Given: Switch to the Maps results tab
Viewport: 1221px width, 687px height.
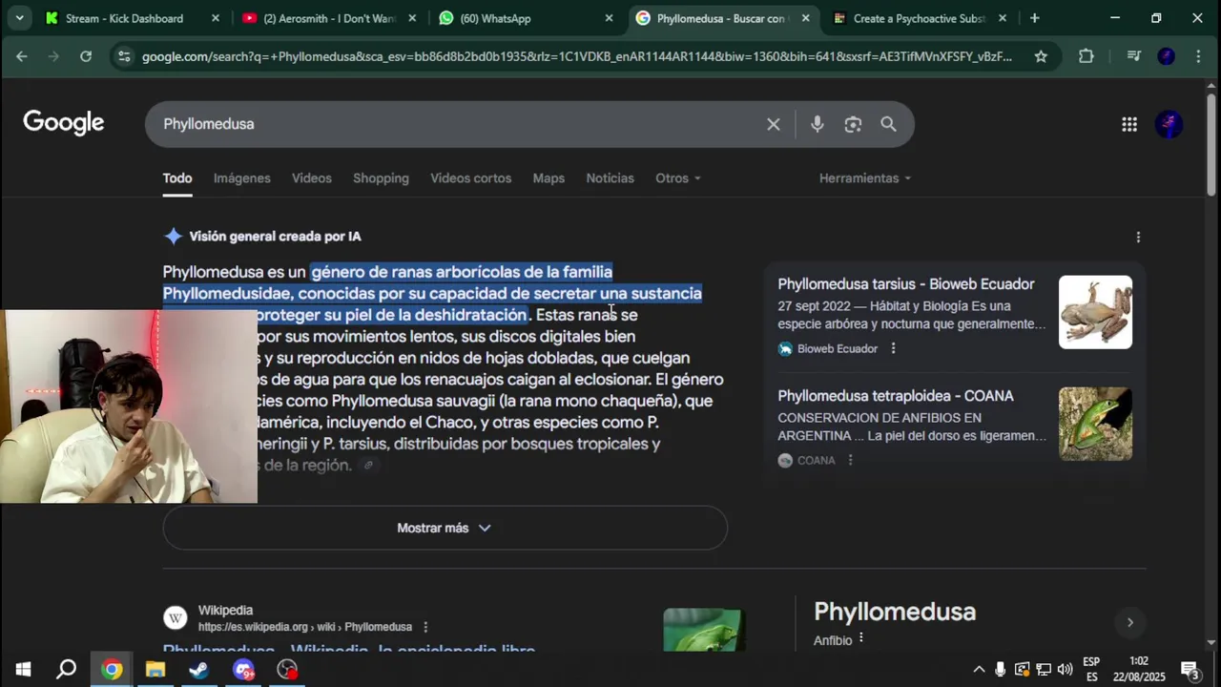Looking at the screenshot, I should point(548,178).
